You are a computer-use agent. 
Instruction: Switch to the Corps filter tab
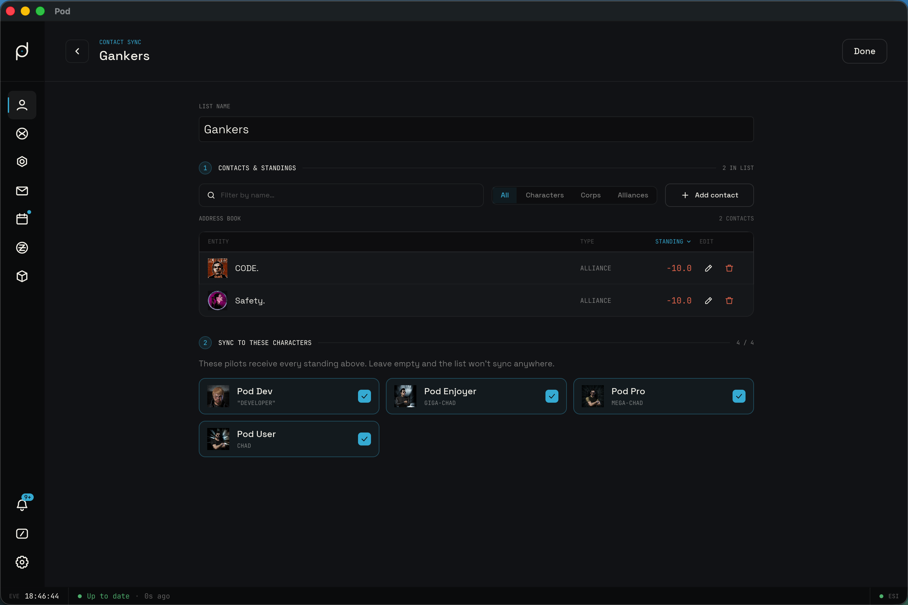point(591,195)
